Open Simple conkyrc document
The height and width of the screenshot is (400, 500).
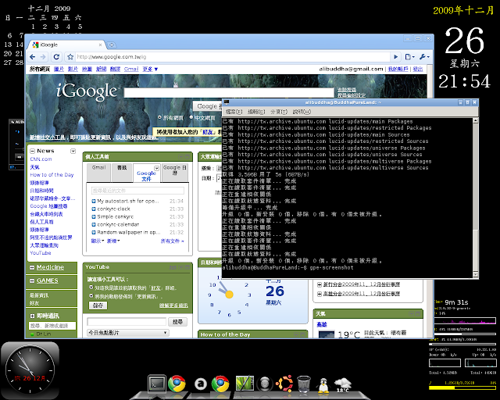(115, 216)
